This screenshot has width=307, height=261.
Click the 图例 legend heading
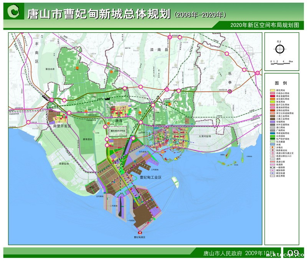281,83
